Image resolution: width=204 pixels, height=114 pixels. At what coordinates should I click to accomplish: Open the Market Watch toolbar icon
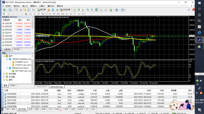(x=17, y=10)
